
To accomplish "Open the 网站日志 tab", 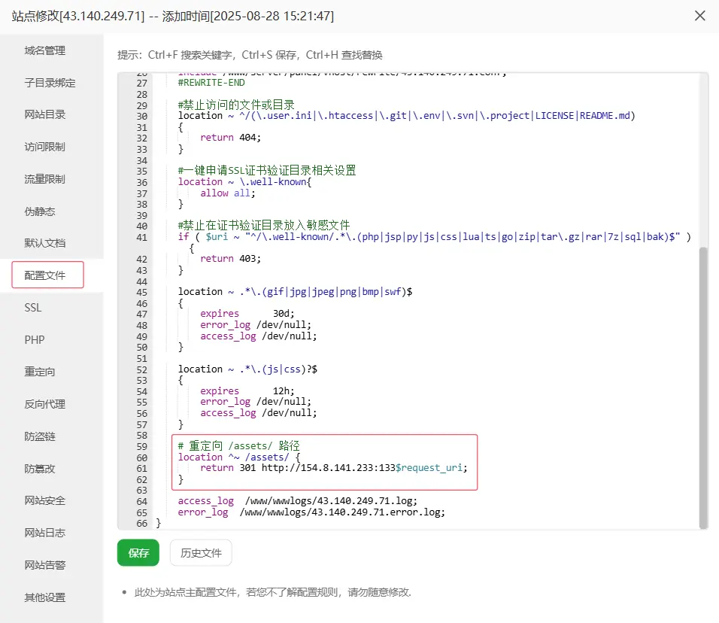I will tap(45, 533).
